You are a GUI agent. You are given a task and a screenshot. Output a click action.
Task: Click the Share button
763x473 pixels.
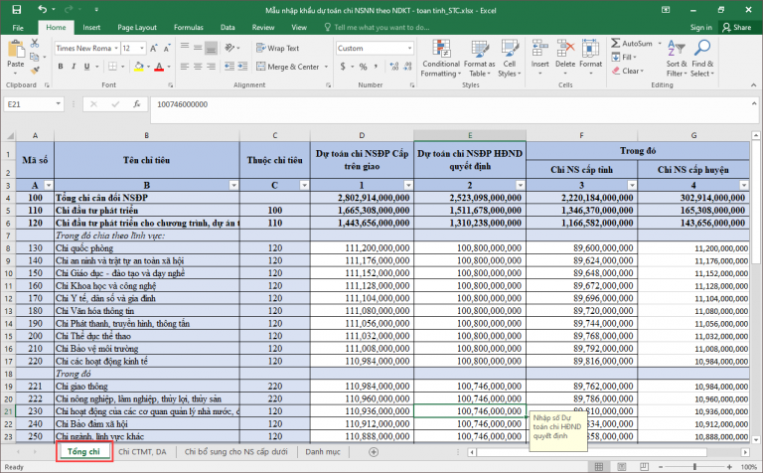(737, 27)
